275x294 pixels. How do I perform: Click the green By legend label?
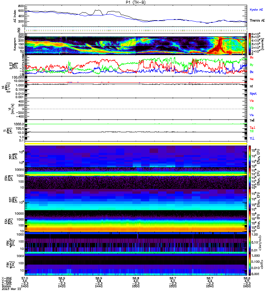[252, 65]
